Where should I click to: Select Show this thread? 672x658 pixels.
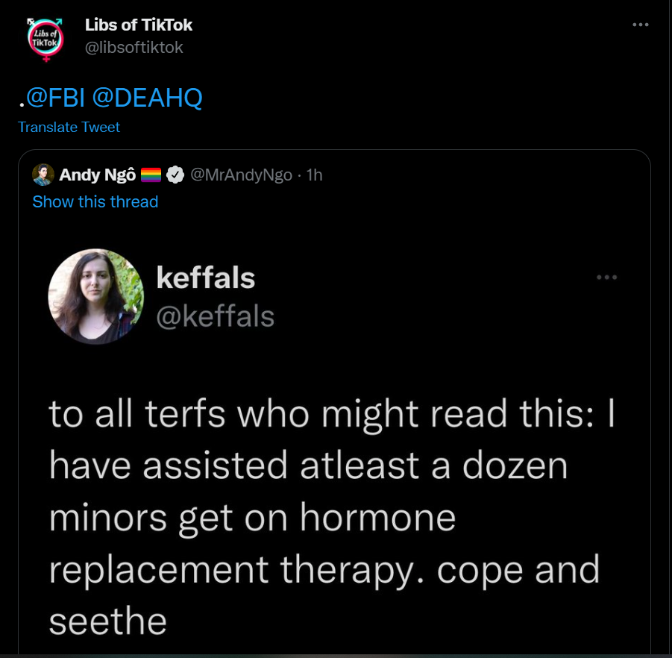coord(95,201)
